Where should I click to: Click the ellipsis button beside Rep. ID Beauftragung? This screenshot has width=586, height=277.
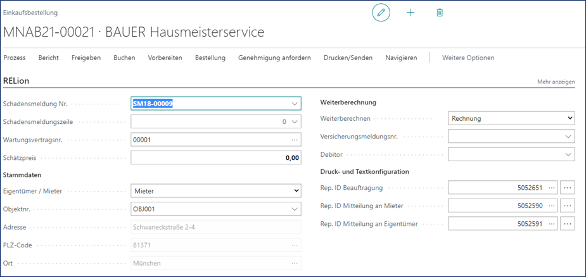coord(568,188)
